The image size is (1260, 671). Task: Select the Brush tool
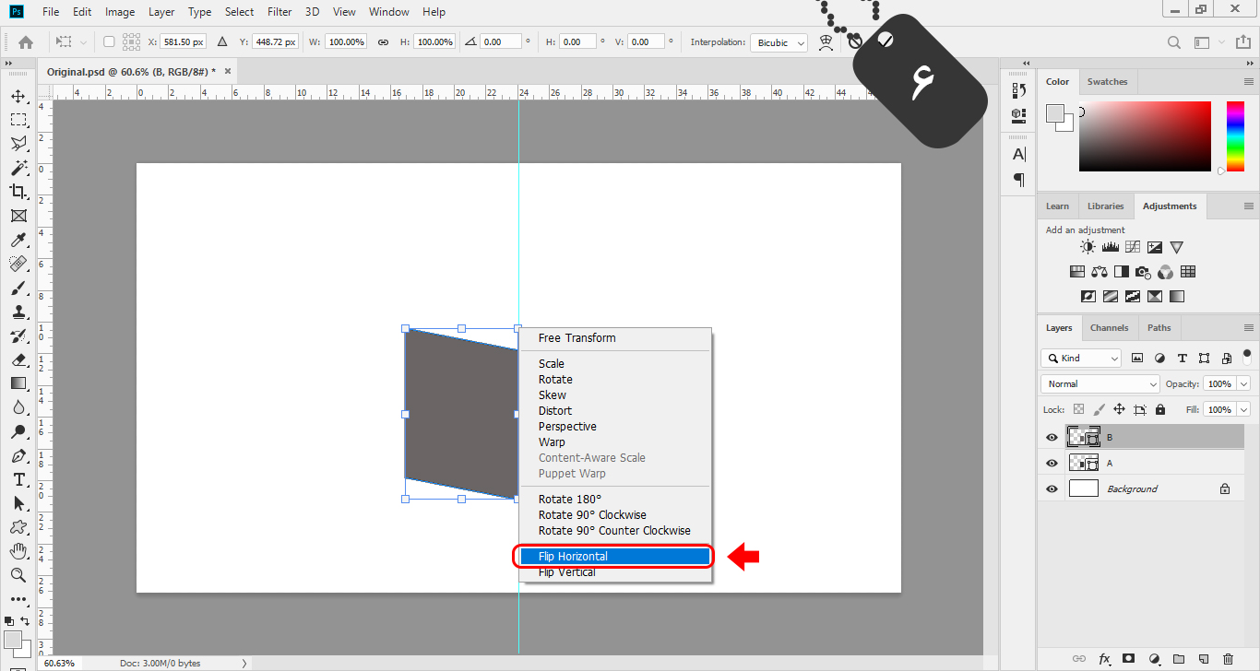pyautogui.click(x=18, y=288)
